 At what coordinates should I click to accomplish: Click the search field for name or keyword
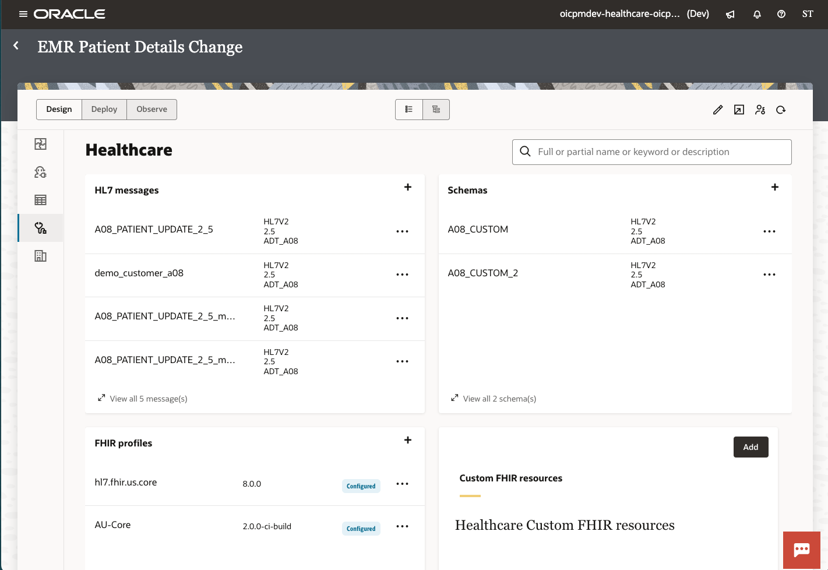coord(651,152)
